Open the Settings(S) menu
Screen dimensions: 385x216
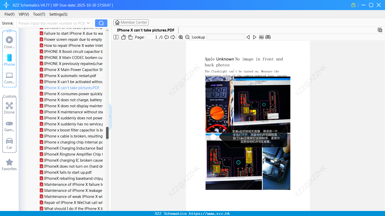click(x=58, y=14)
